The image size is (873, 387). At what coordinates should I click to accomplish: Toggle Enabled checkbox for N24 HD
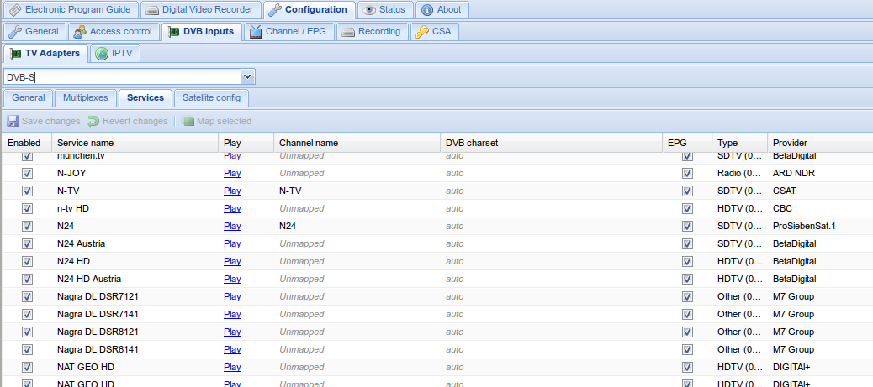[x=27, y=261]
